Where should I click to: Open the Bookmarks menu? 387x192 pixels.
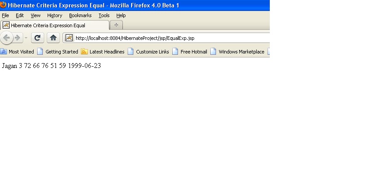click(x=80, y=15)
